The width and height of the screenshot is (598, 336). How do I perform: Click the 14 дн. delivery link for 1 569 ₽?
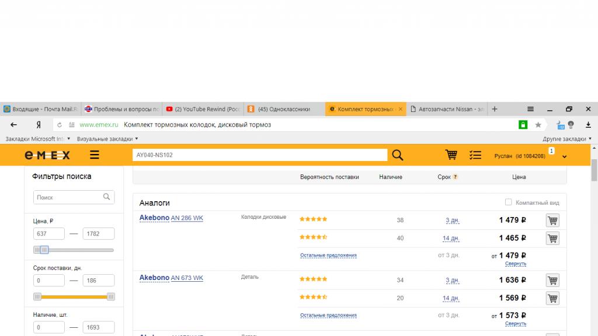(x=451, y=298)
